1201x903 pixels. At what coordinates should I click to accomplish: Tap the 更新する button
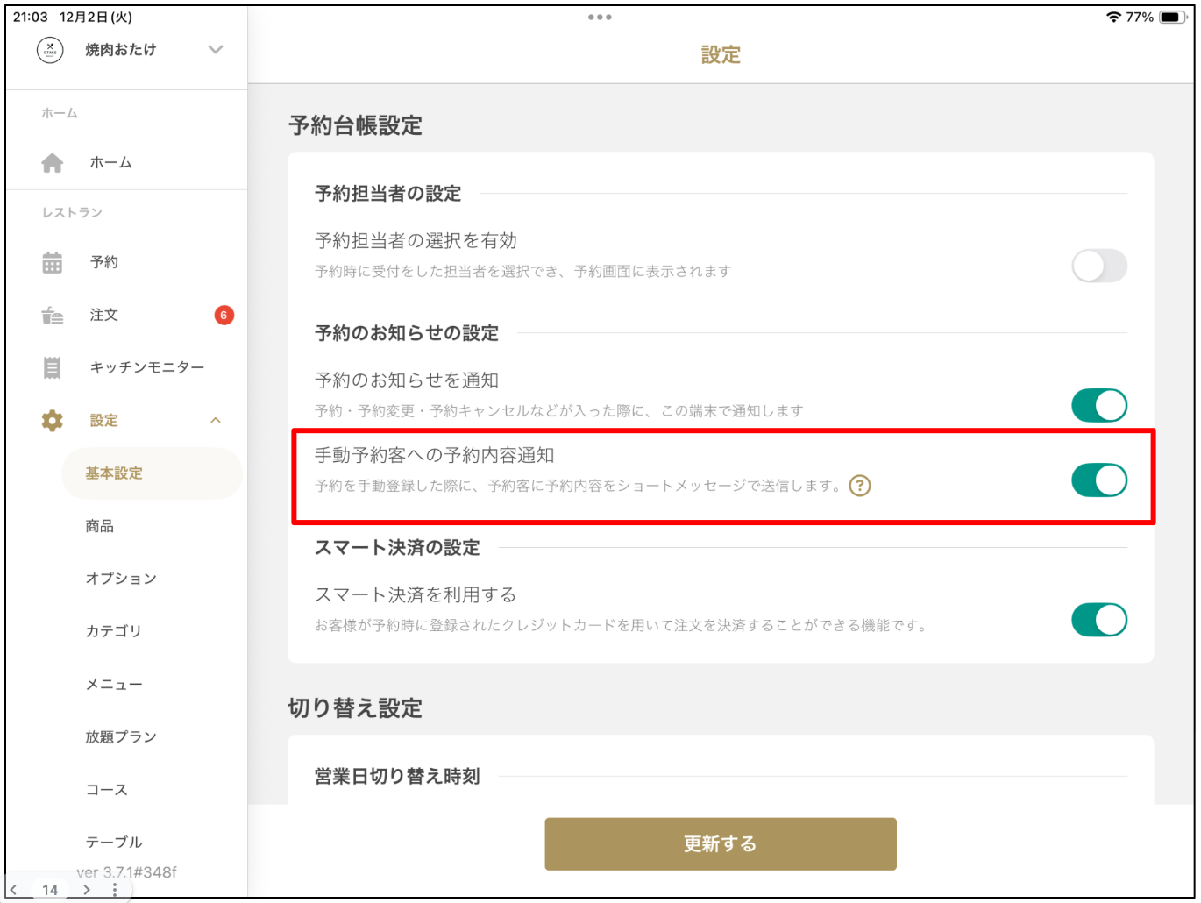(x=720, y=843)
